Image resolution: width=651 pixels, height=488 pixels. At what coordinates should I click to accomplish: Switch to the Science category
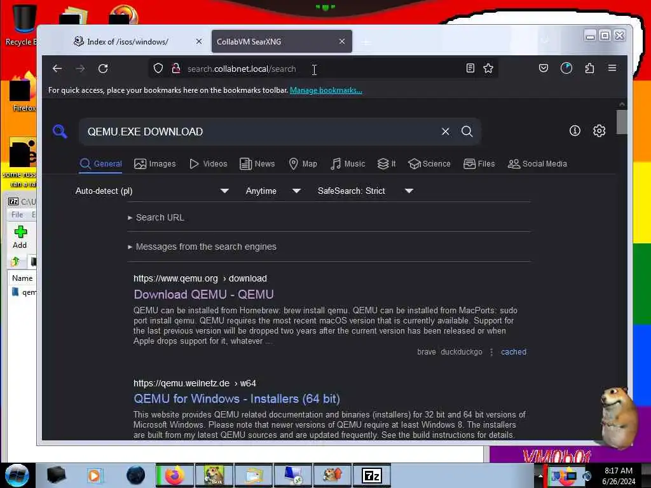pos(429,164)
